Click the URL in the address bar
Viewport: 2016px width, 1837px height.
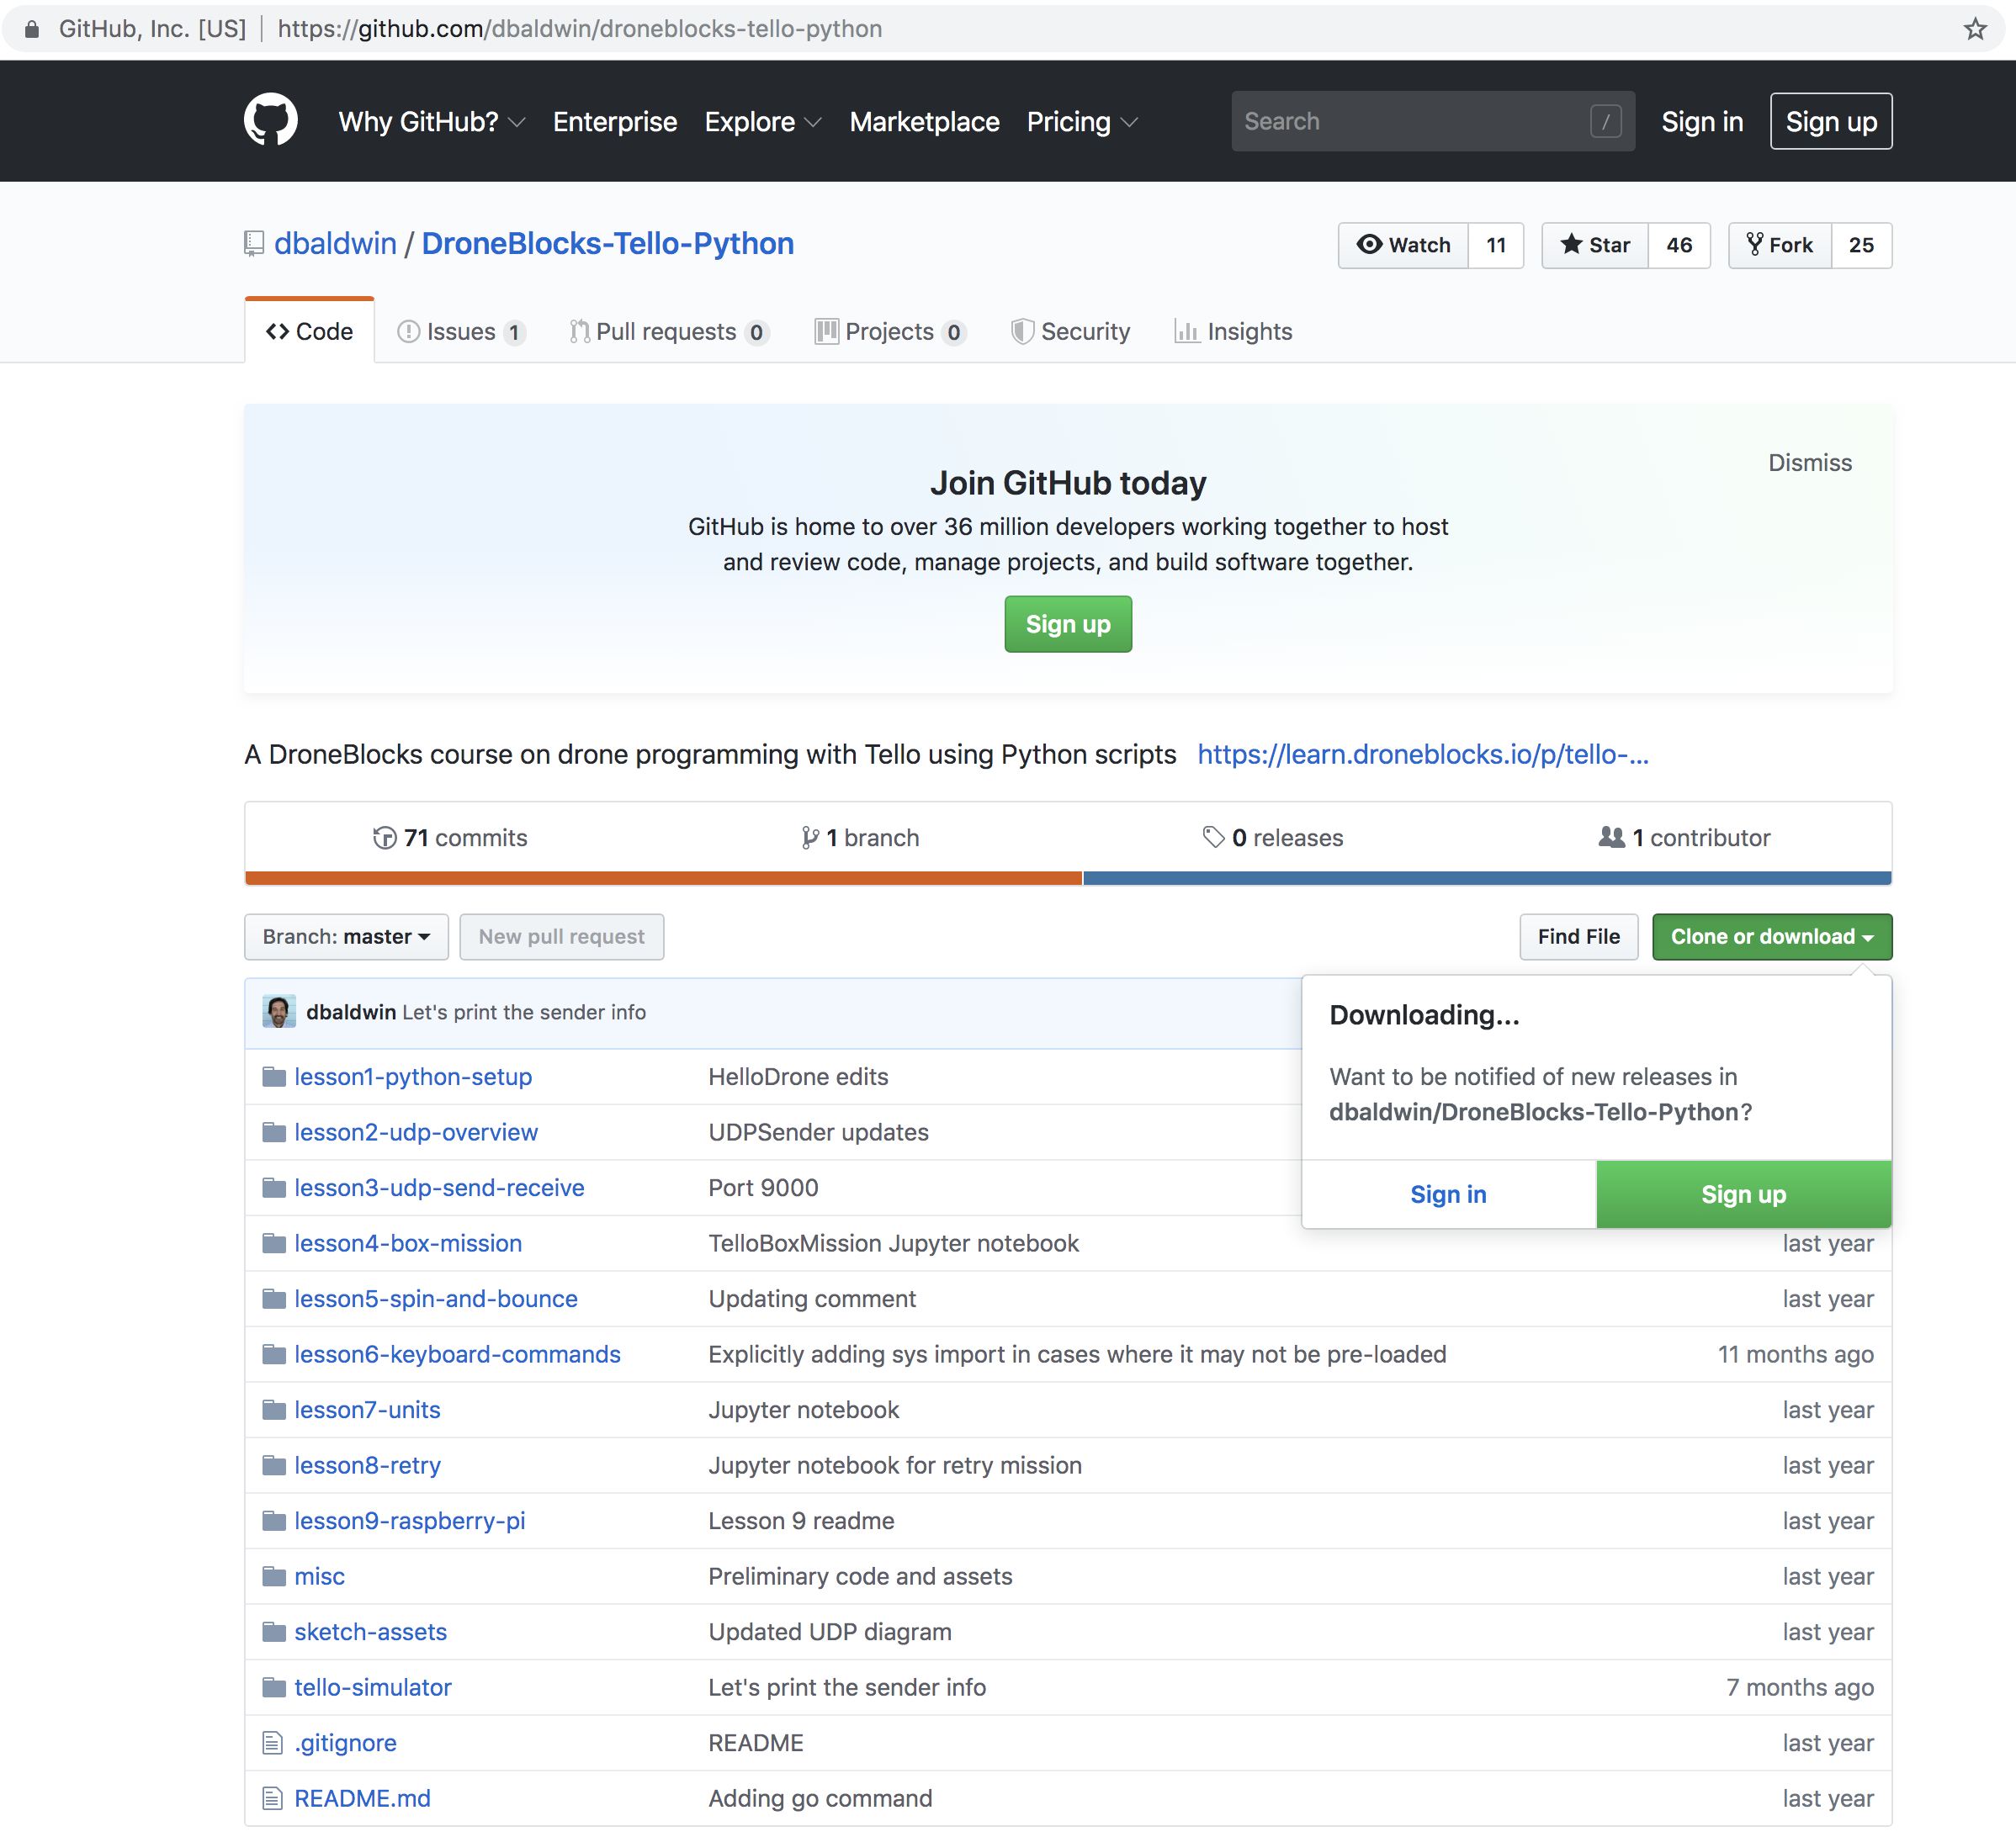click(x=580, y=28)
